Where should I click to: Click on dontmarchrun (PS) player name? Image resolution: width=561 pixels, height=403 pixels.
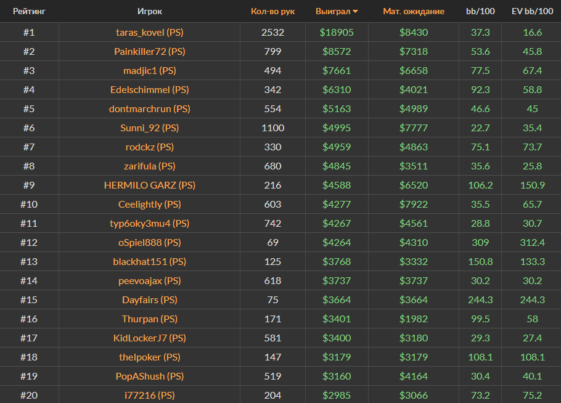[150, 109]
